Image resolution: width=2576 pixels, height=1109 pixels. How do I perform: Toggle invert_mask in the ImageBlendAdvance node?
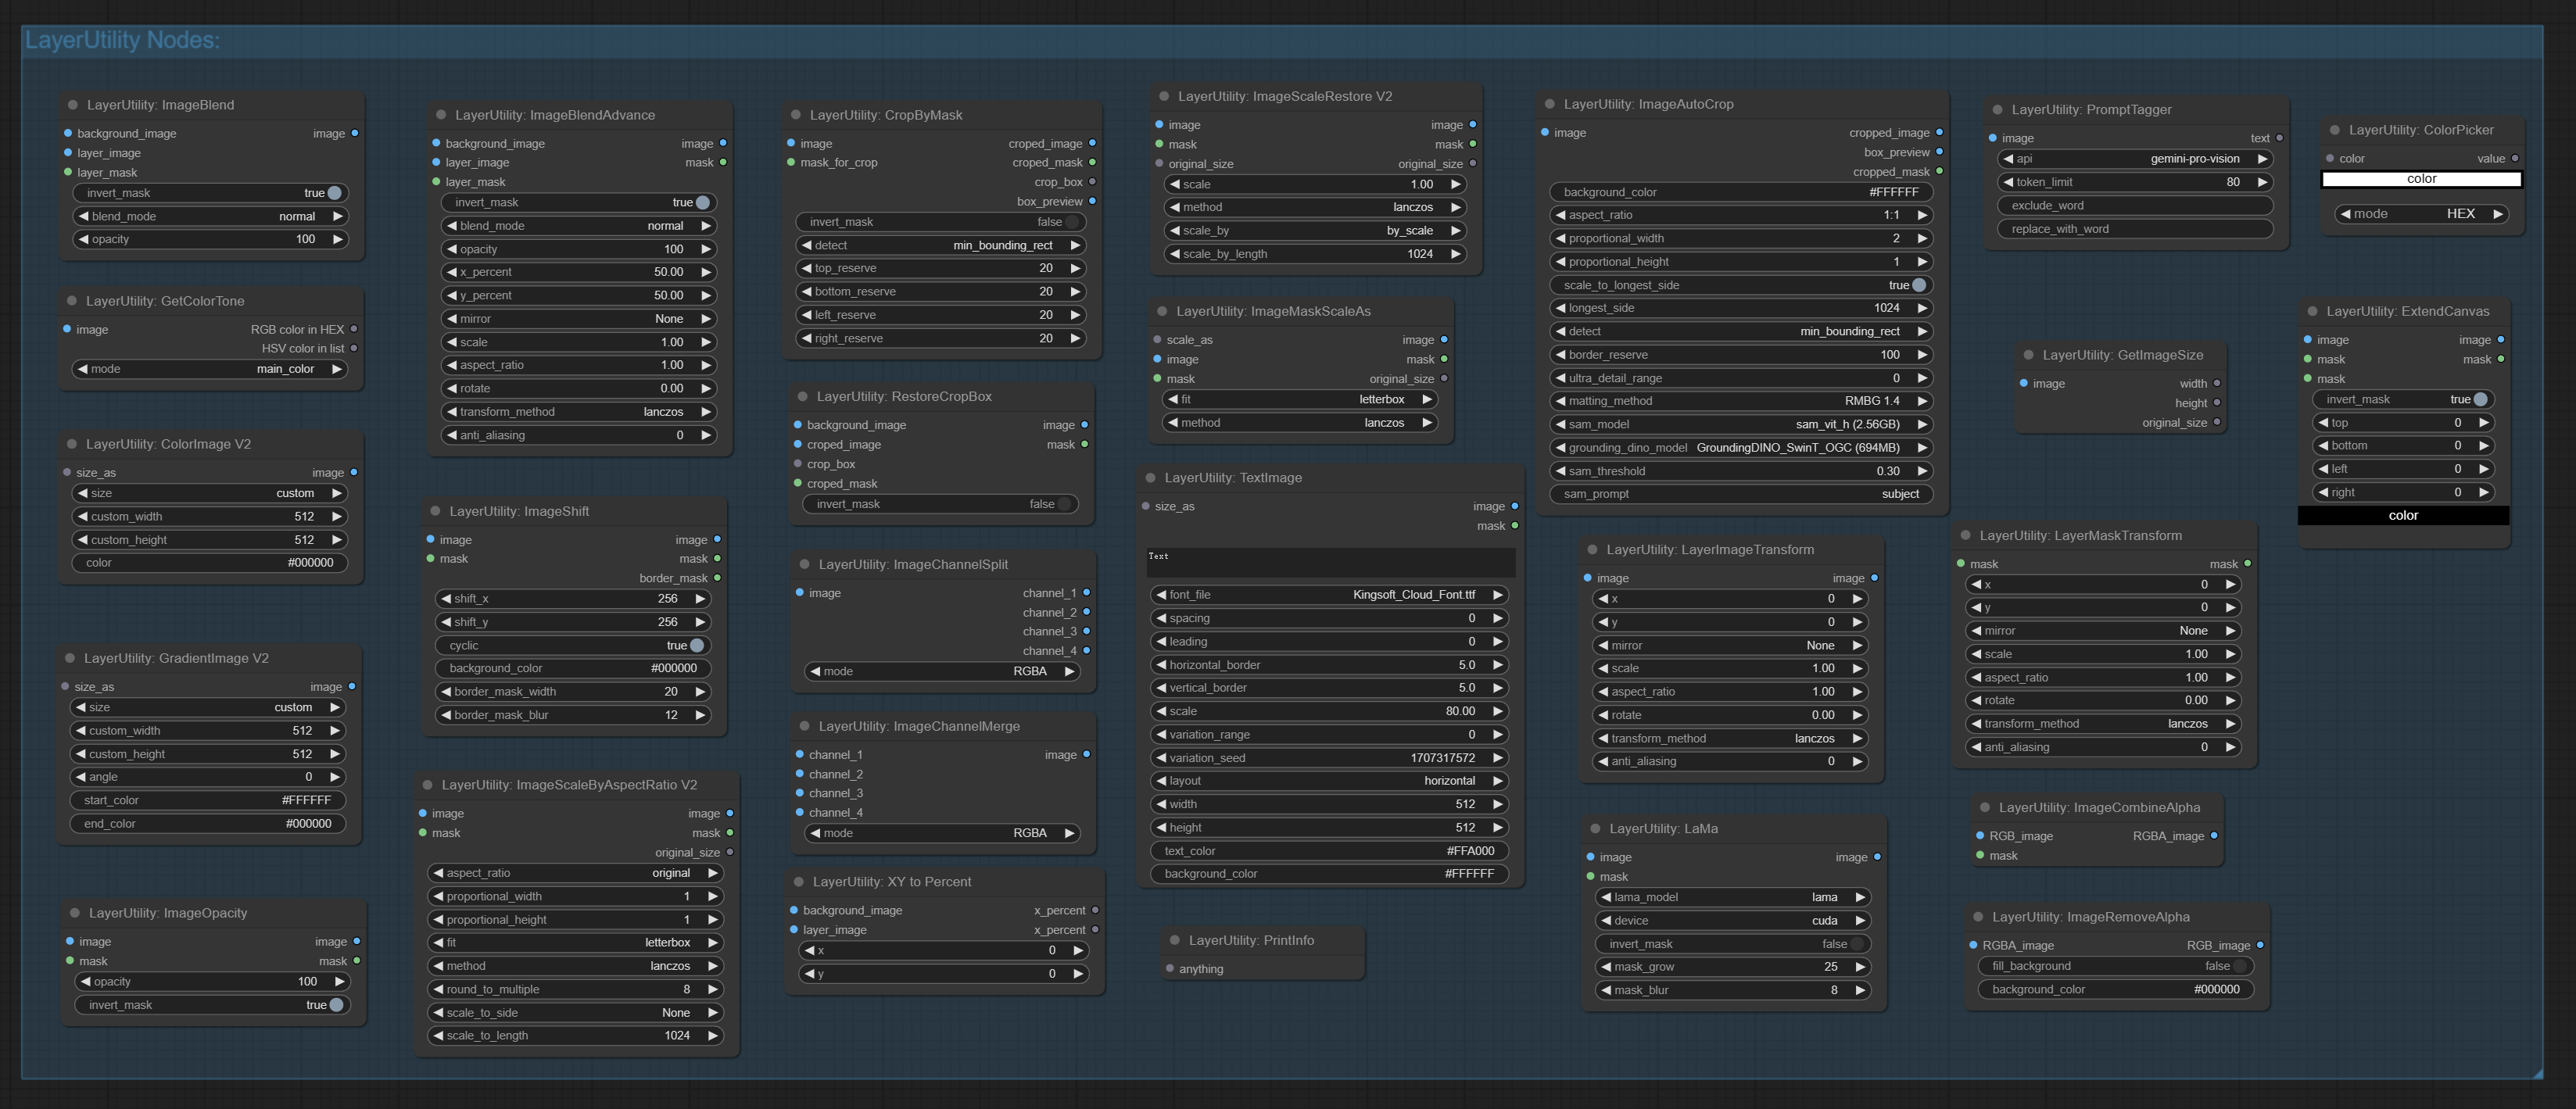[x=703, y=203]
